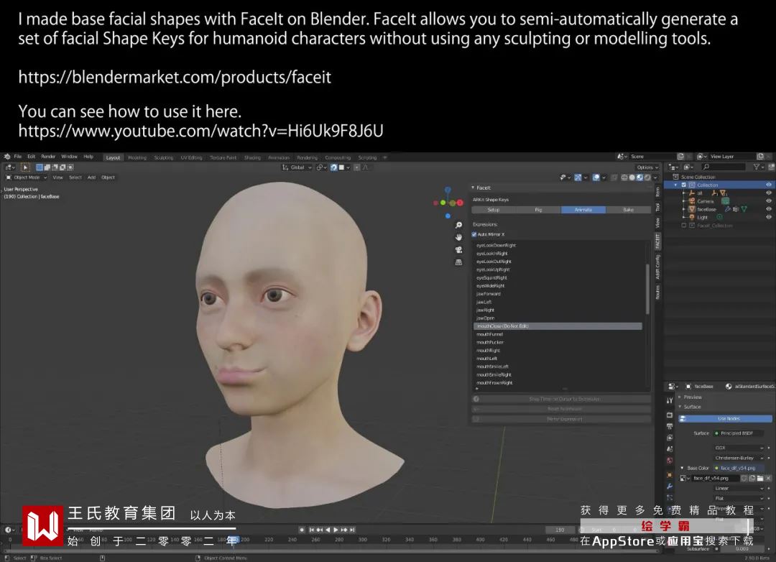Click the red X axis on navigation gizmo

[x=460, y=203]
